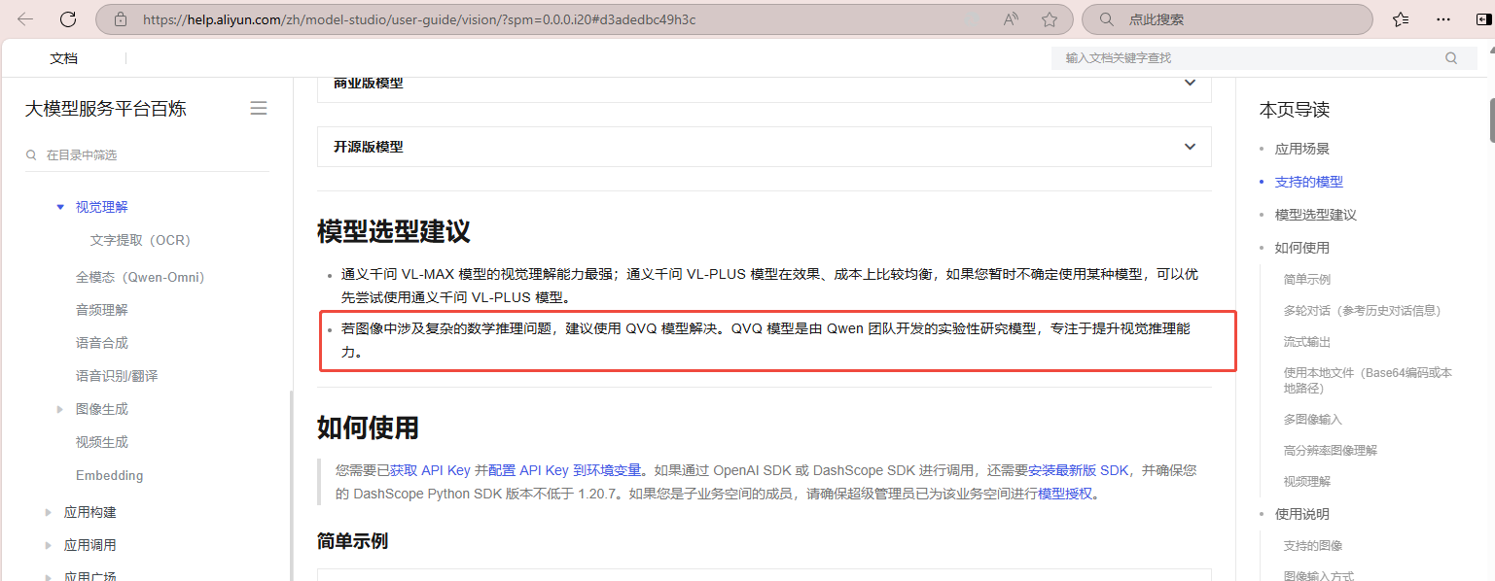Click the 安装最新版 SDK link
Screen dimensions: 1495x581
click(1079, 470)
